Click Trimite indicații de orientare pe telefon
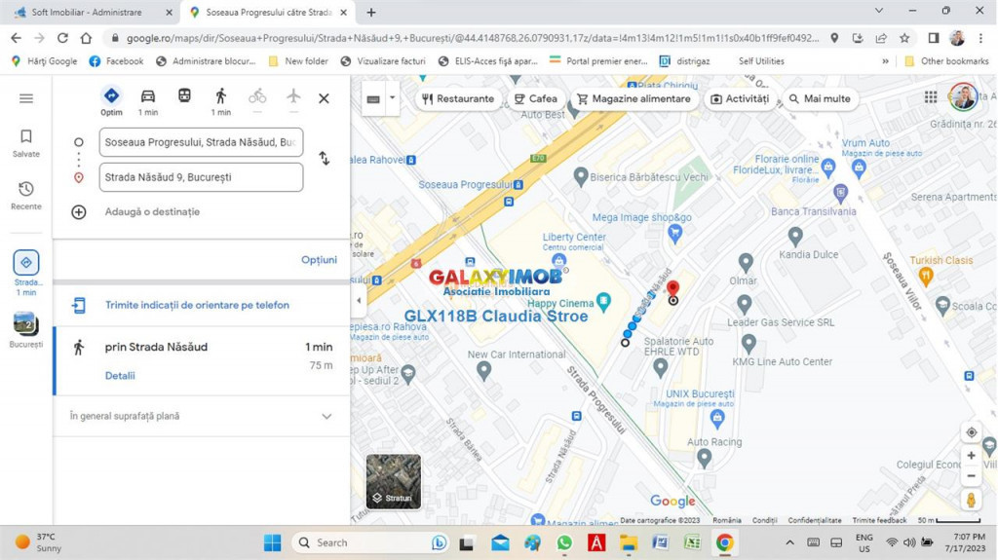Viewport: 998px width, 560px height. tap(197, 305)
